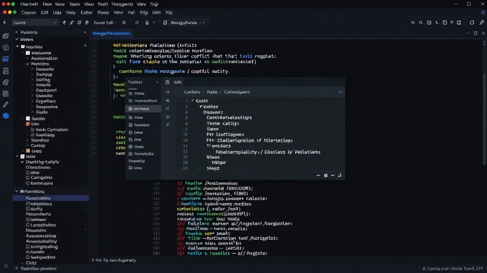Image resolution: width=487 pixels, height=273 pixels.
Task: Open the rightmost menu in the outer menu bar
Action: [x=154, y=4]
